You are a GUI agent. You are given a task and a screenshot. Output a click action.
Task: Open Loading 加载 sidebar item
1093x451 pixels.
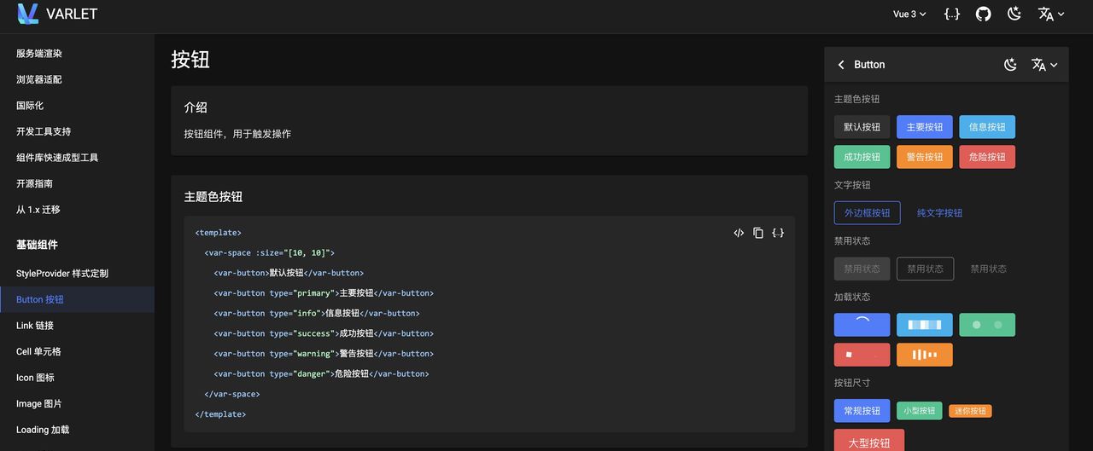tap(77, 430)
